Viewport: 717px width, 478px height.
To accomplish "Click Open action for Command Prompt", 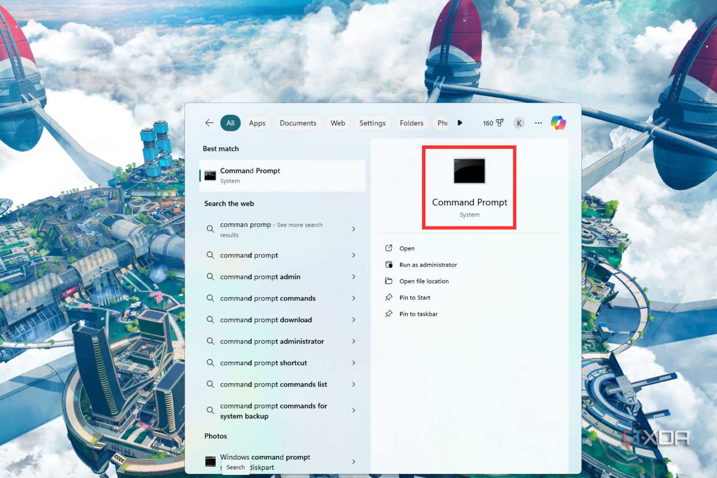I will 407,248.
